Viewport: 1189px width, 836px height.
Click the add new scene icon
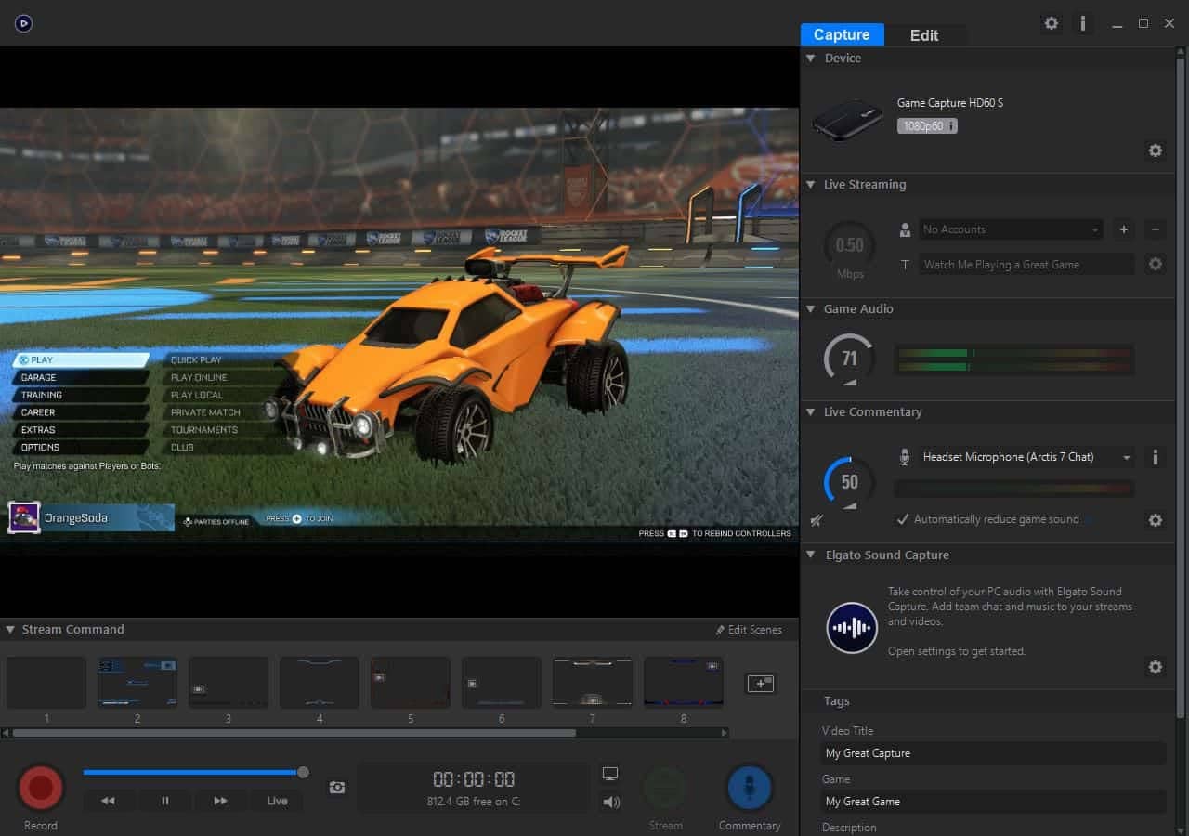click(761, 684)
